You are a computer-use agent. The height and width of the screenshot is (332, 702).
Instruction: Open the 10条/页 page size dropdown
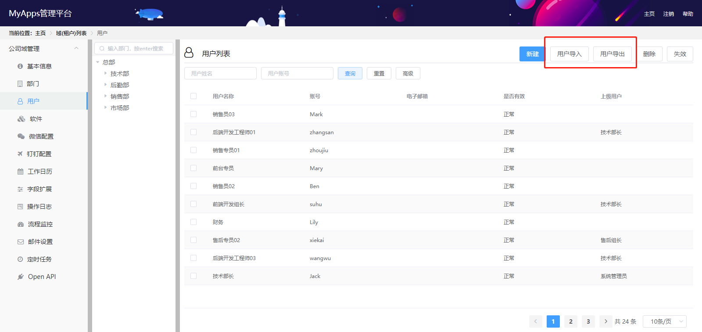click(664, 321)
